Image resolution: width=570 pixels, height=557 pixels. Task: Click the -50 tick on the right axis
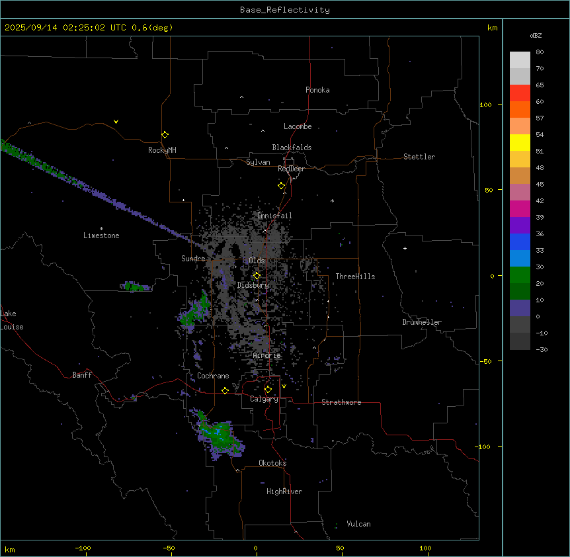tap(485, 361)
